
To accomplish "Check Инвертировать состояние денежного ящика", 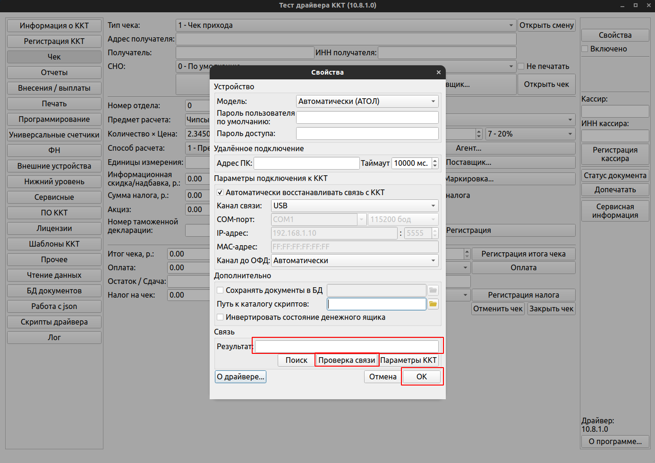I will pos(220,317).
